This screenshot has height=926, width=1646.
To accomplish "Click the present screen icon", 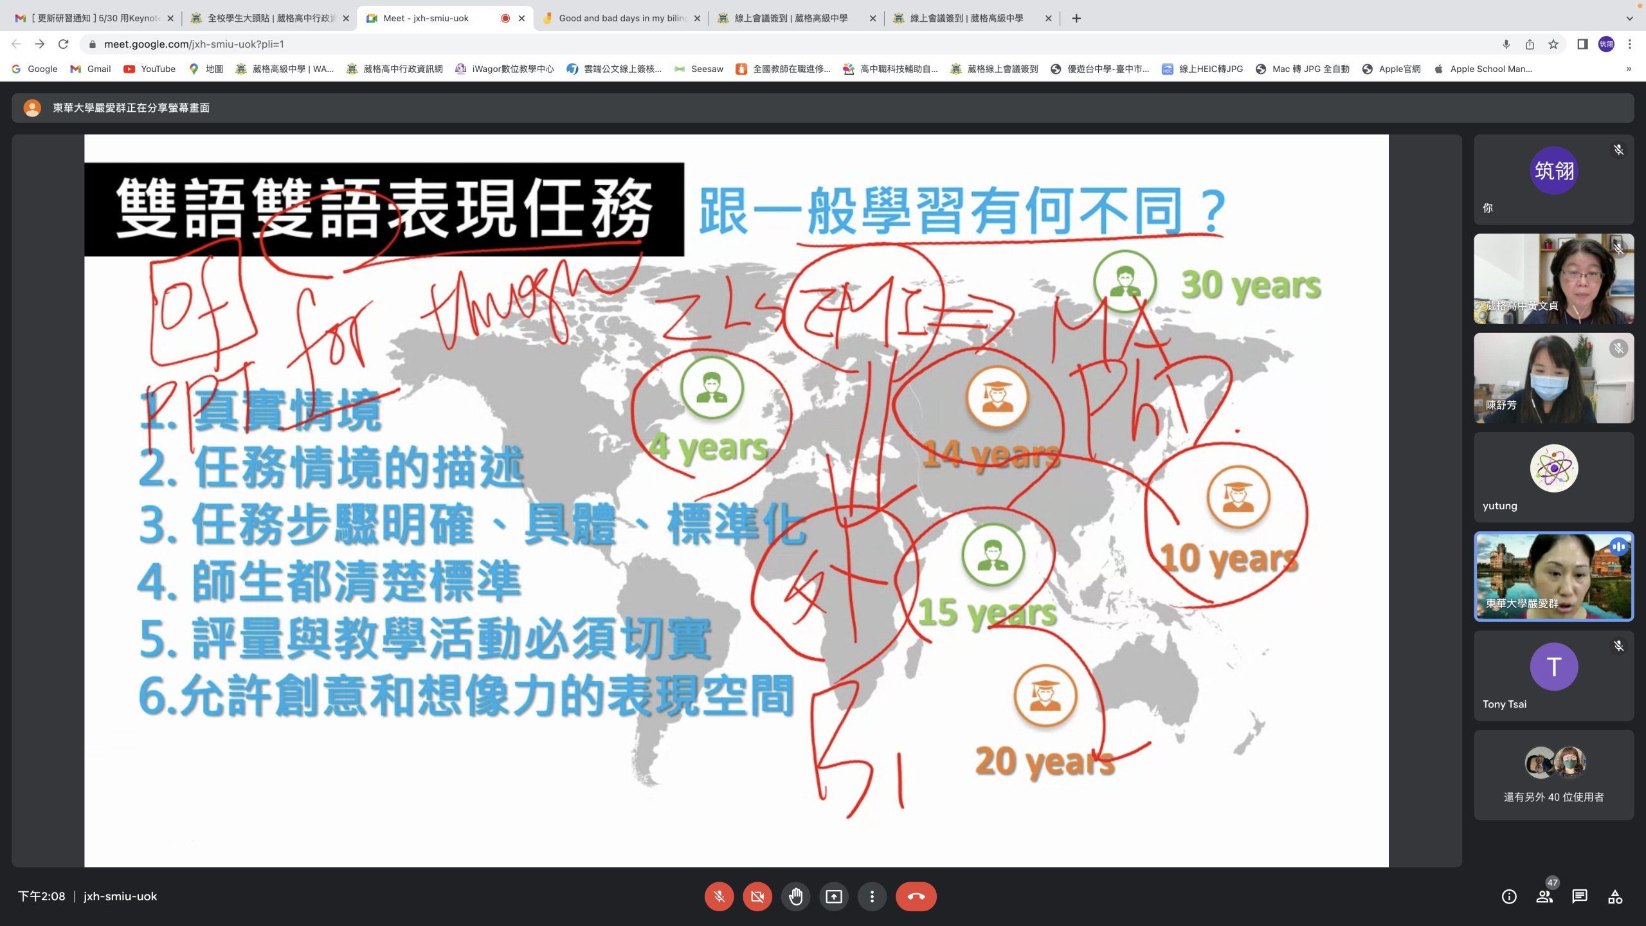I will [834, 896].
